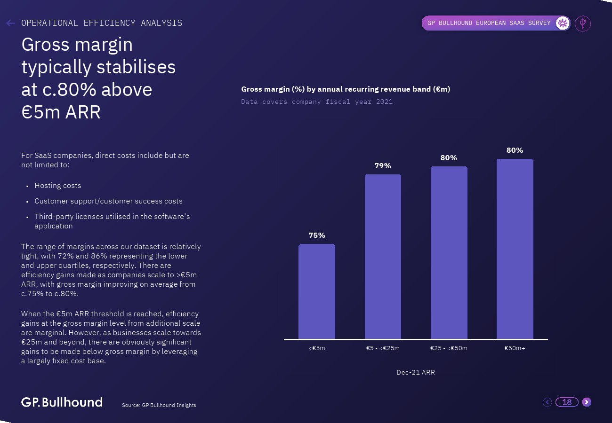Click the chart title about gross margin by ARR band
Viewport: 612px width, 423px height.
click(346, 89)
